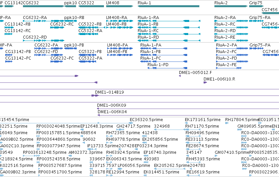Select transcript CG6232-RC
The height and width of the screenshot is (177, 279).
pyautogui.click(x=57, y=27)
